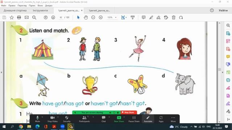232x130 pixels.
Task: Open Zoom More options menu
Action: pyautogui.click(x=173, y=119)
